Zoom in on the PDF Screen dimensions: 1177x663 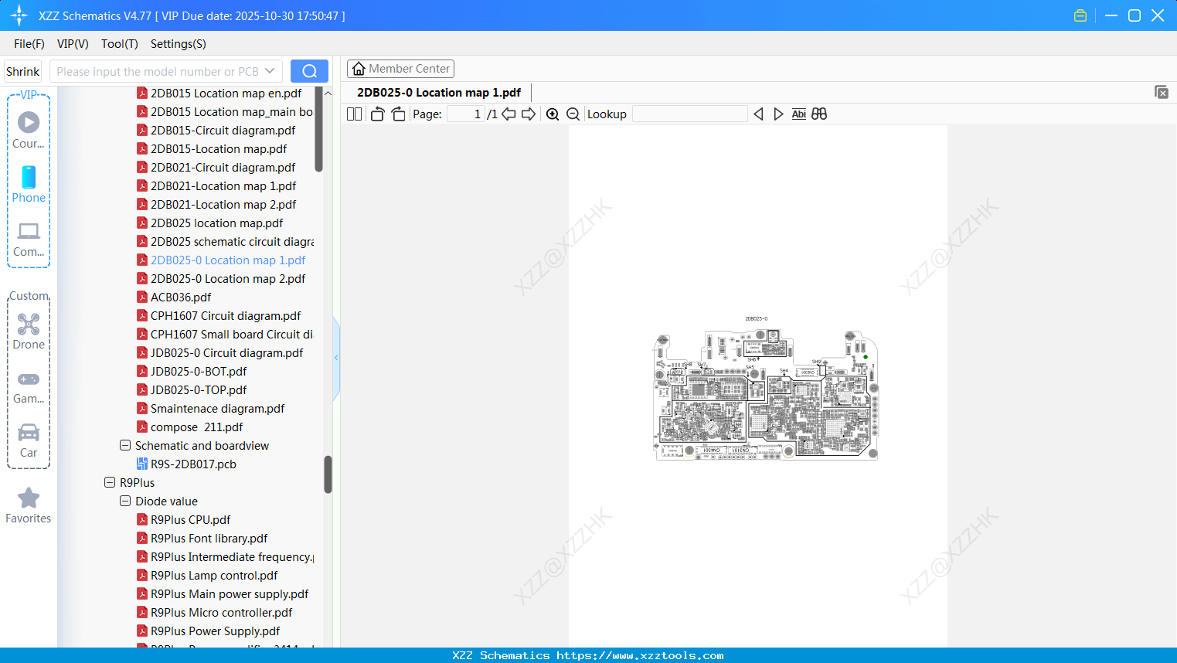pos(553,114)
